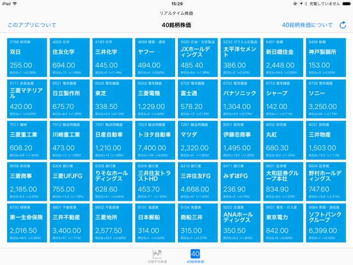353x265 pixels.
Task: Select the 伊藤忠商事 stock tile
Action: [240, 140]
